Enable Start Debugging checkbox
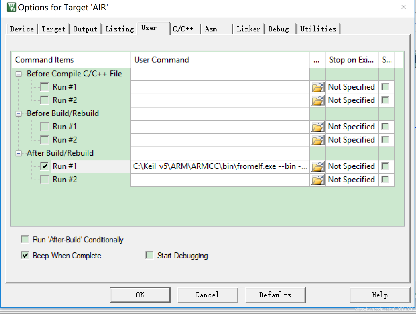 pos(150,255)
